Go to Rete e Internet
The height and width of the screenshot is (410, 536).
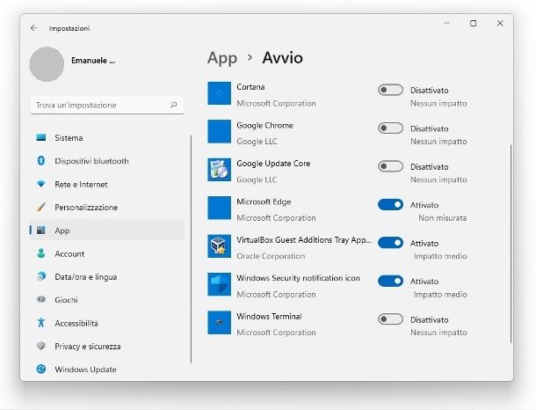pyautogui.click(x=107, y=184)
